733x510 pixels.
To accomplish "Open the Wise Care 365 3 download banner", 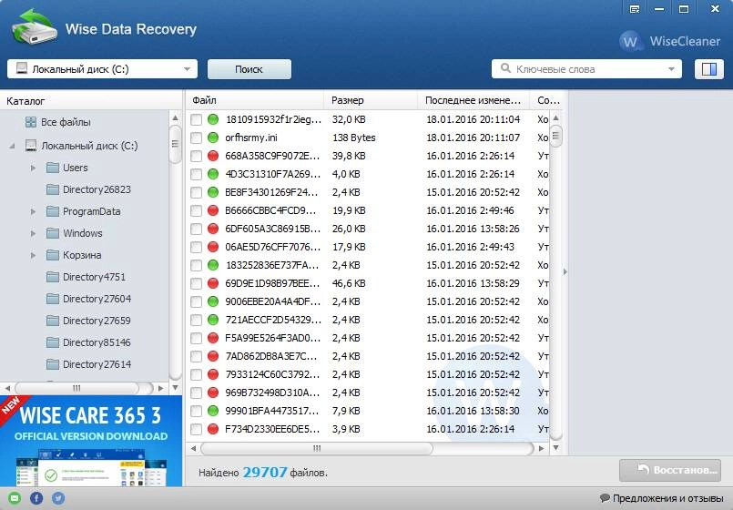I will [91, 441].
